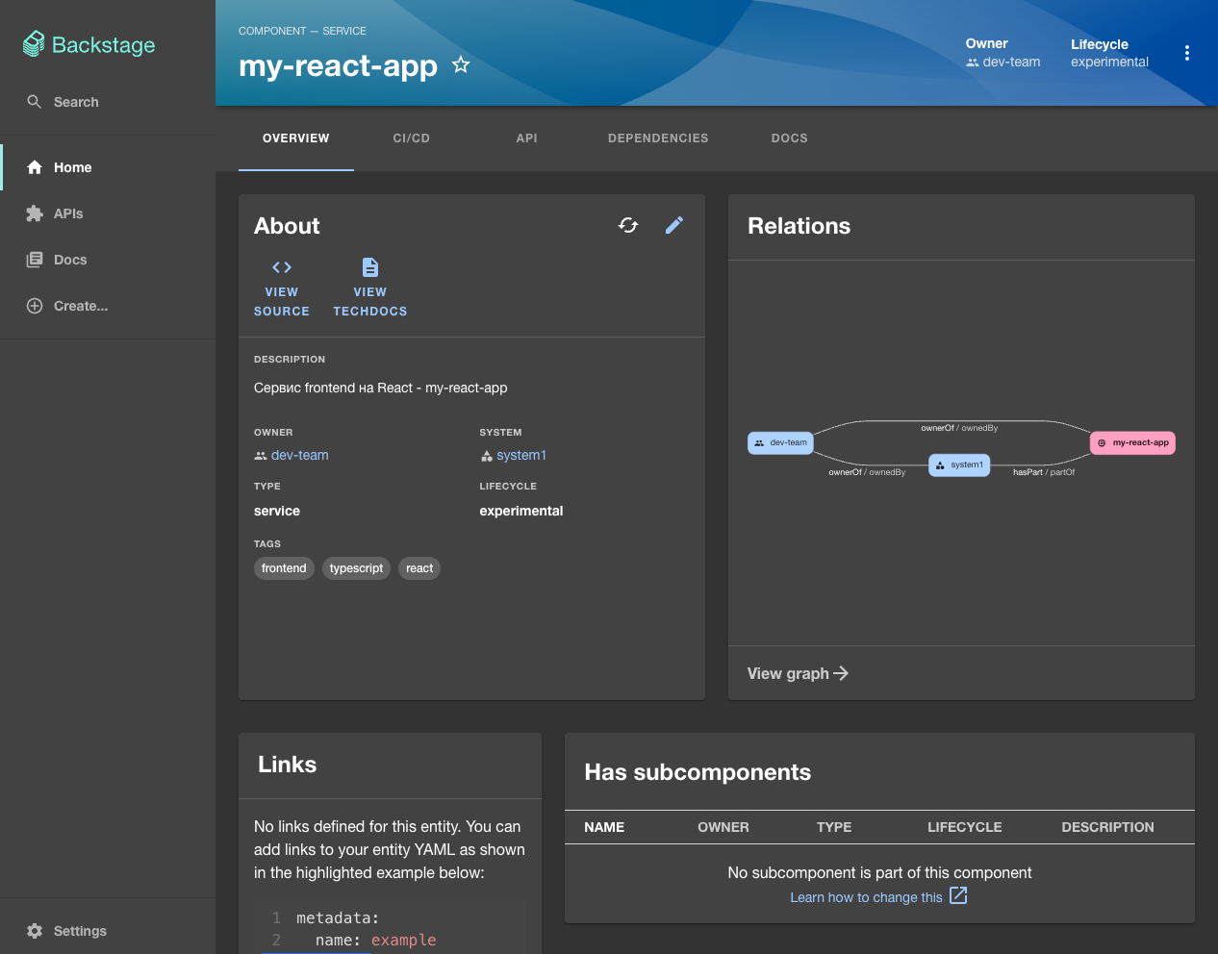Screen dimensions: 1218x954
Task: Click the frontend tag chip
Action: point(284,568)
